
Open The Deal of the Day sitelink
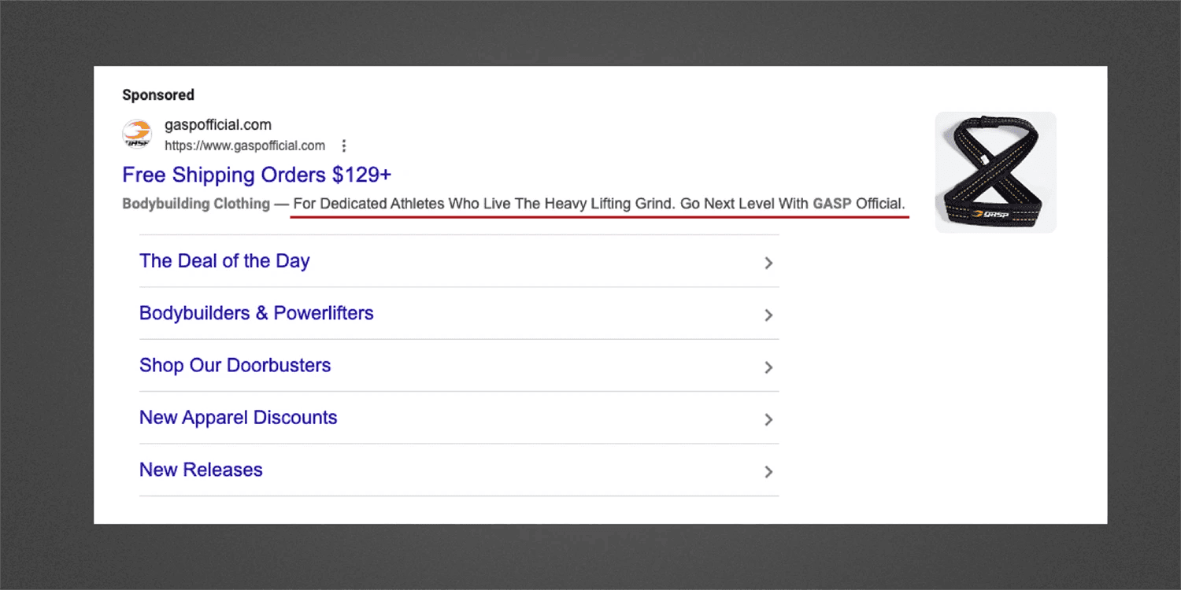[x=224, y=261]
